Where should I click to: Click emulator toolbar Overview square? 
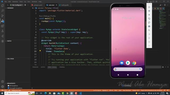[149, 42]
